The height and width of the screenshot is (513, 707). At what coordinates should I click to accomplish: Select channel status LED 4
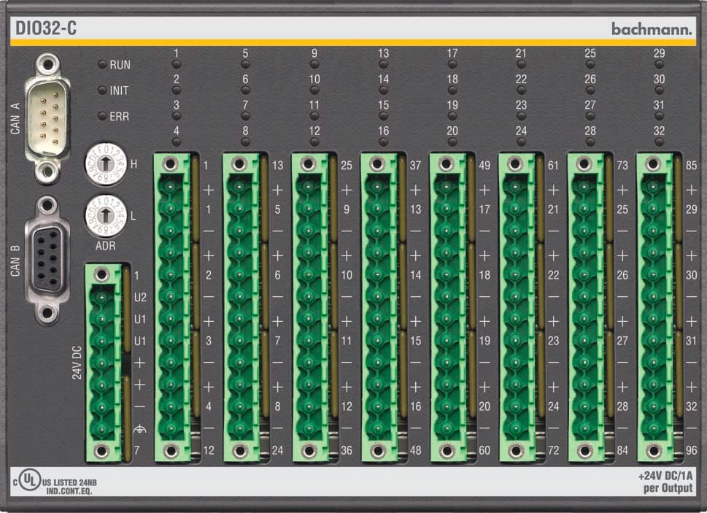pos(177,142)
